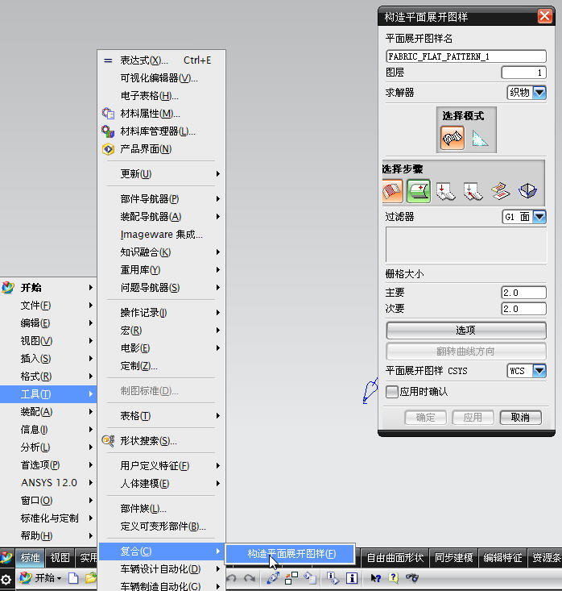Click the red and white squares toolbar icon
This screenshot has width=562, height=591.
(x=291, y=578)
